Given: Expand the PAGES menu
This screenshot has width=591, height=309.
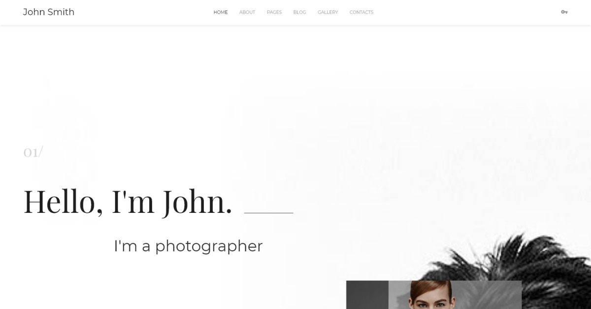Looking at the screenshot, I should point(274,12).
